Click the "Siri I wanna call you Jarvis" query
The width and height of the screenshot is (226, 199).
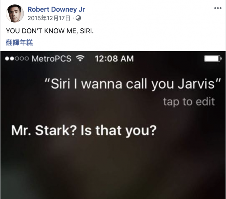(133, 84)
